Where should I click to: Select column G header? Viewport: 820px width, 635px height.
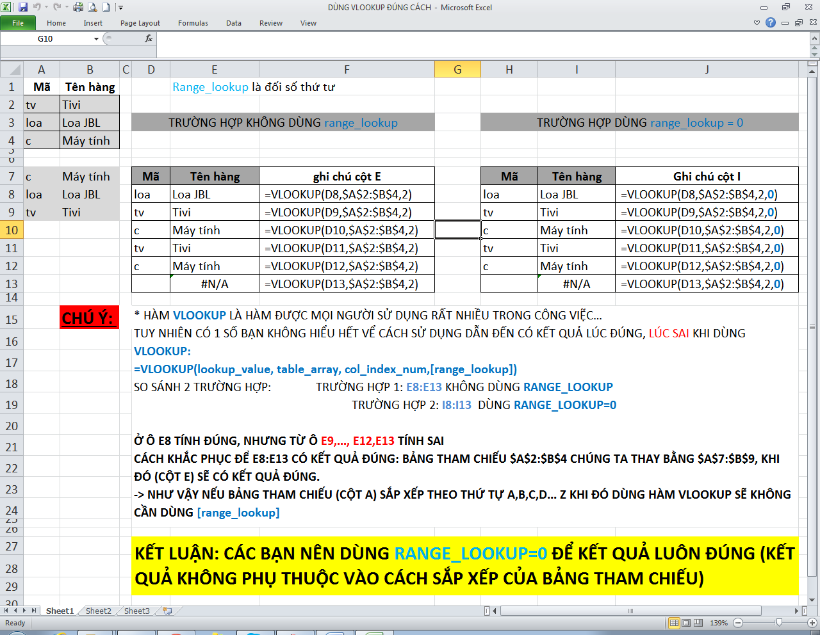pos(457,69)
